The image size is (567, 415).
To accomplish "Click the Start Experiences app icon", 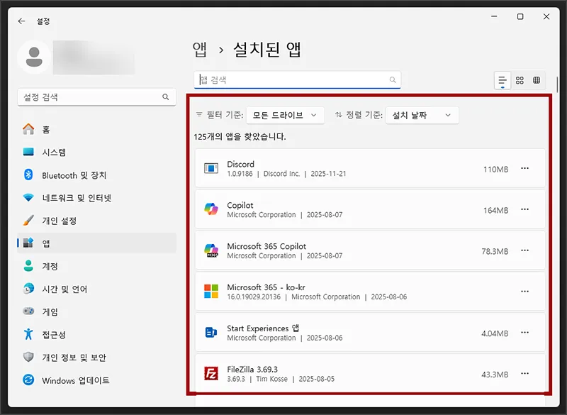I will pyautogui.click(x=211, y=332).
